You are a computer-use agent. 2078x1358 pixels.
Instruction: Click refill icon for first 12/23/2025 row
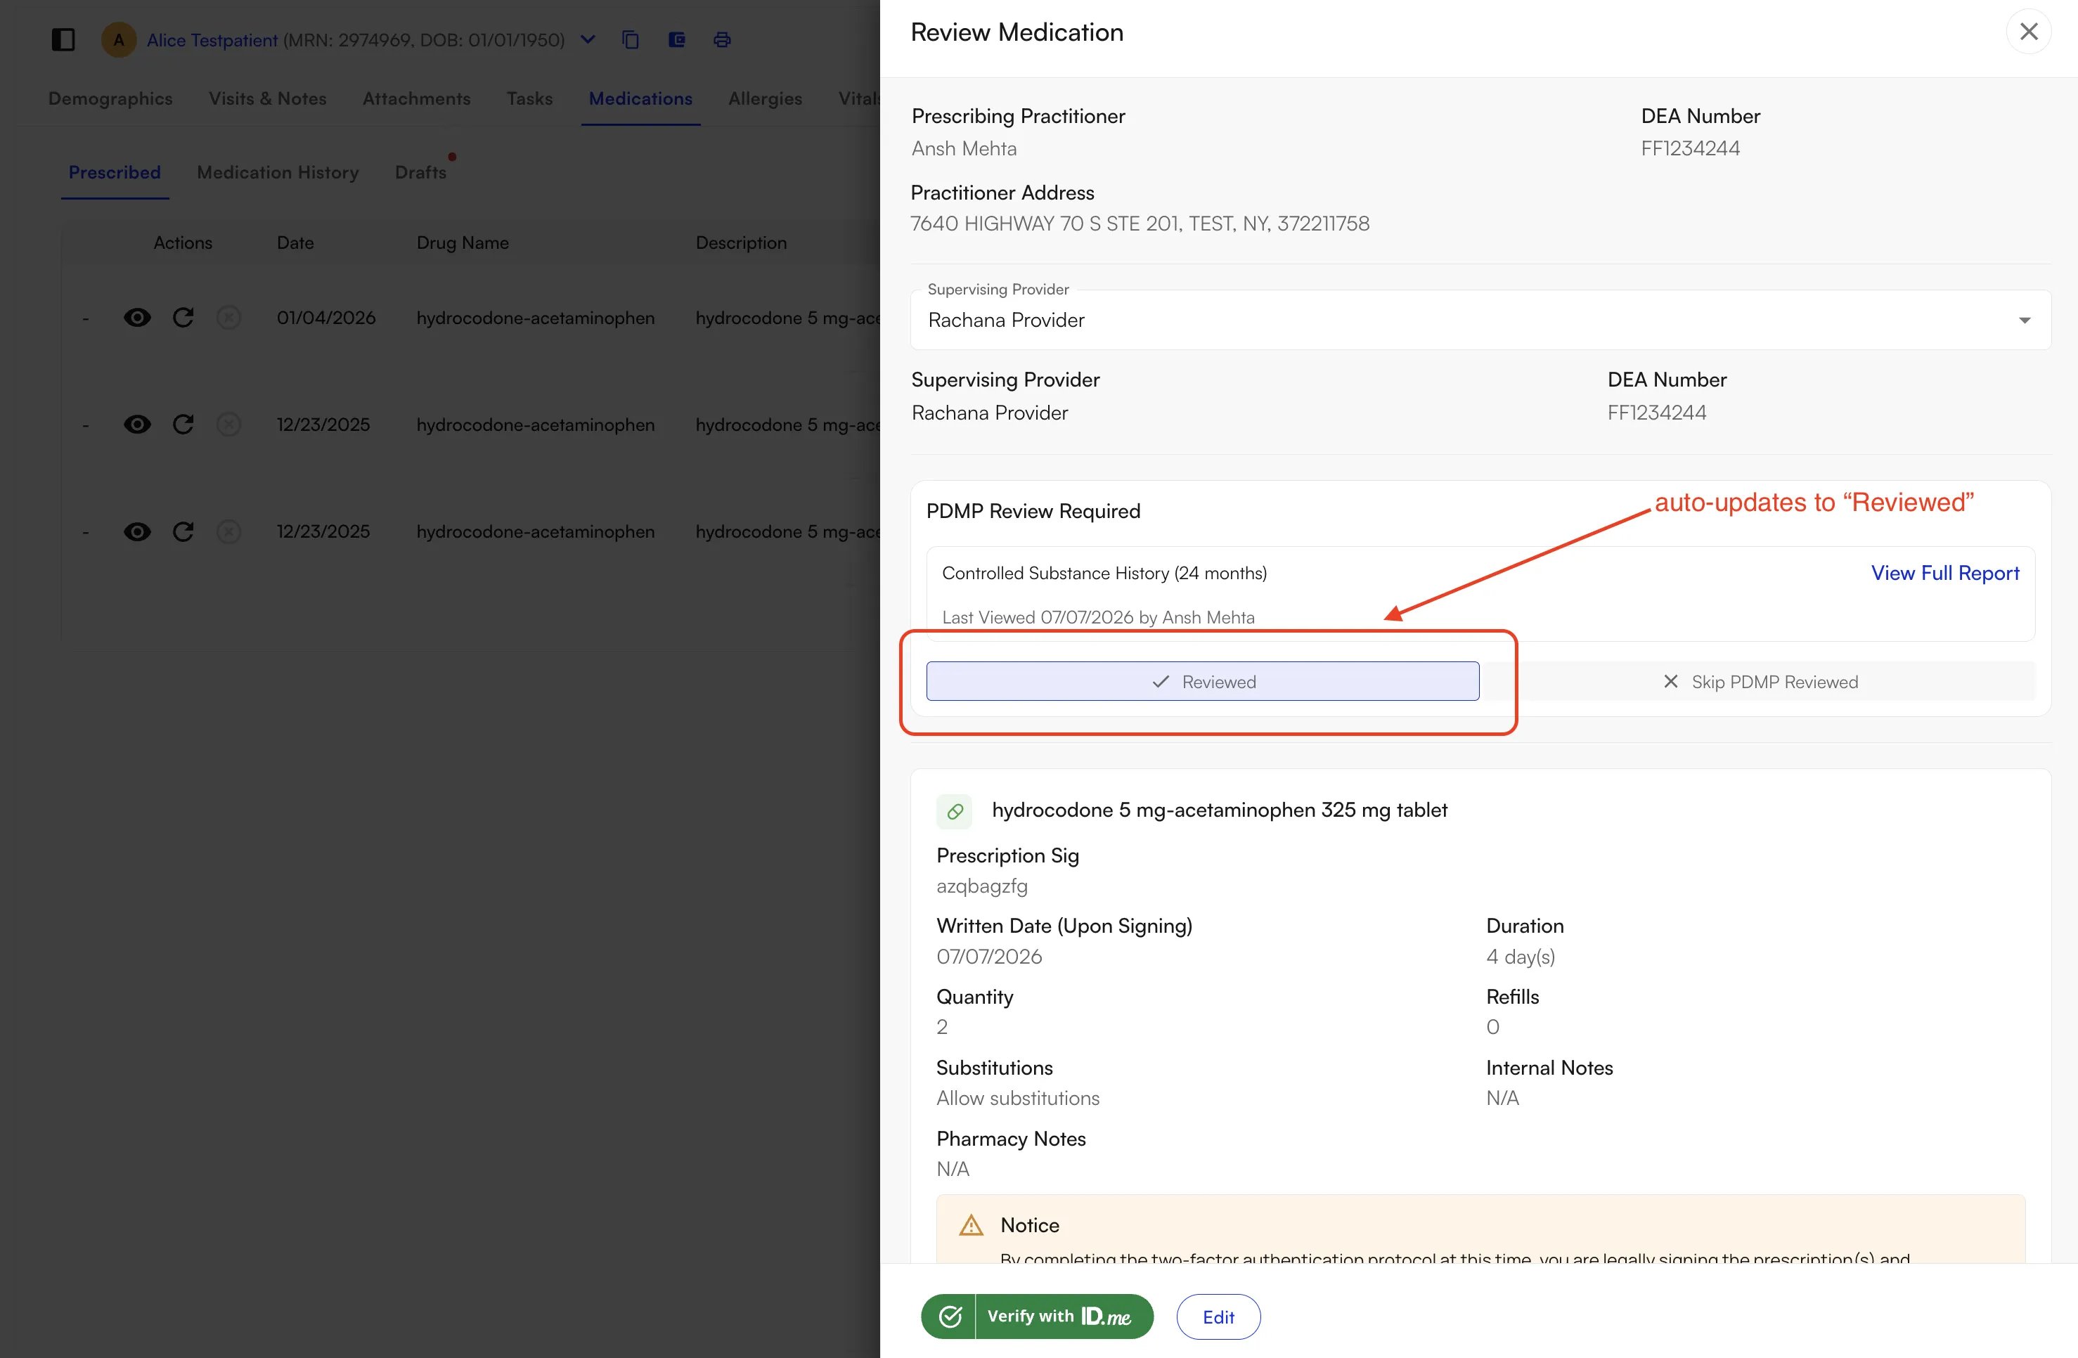click(x=183, y=424)
